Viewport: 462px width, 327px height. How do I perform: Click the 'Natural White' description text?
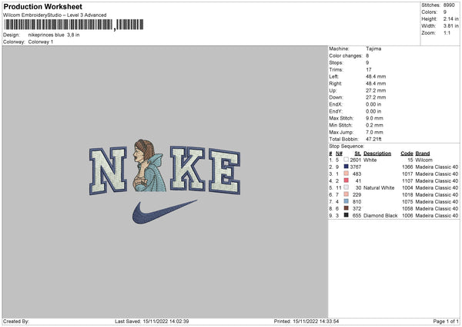click(x=379, y=187)
